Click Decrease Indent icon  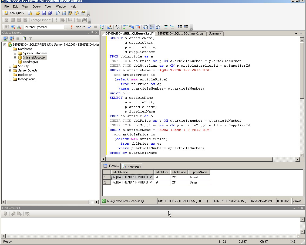coord(180,27)
